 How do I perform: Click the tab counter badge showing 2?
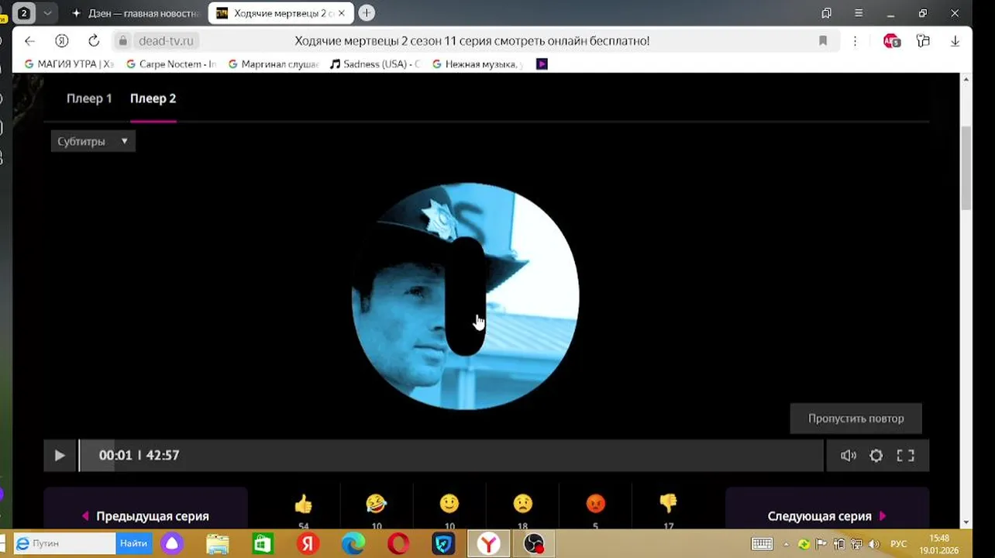24,13
